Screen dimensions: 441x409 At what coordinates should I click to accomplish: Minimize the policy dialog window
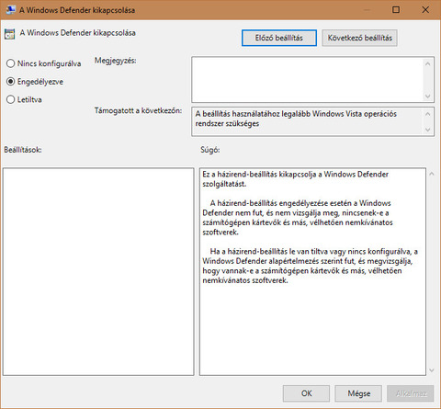[x=367, y=10]
